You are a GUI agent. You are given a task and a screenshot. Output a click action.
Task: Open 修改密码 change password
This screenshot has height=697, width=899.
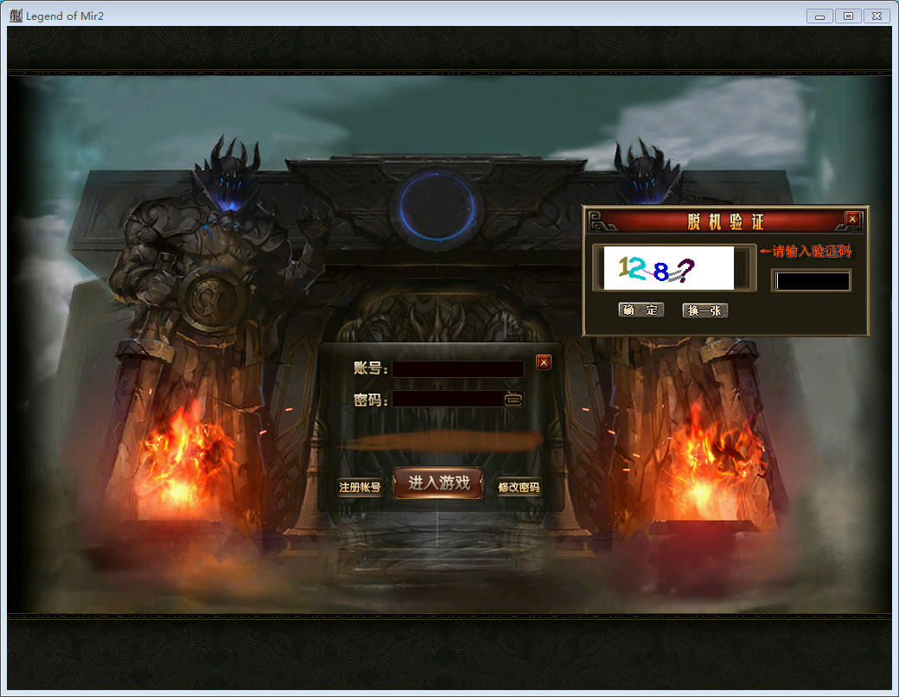pyautogui.click(x=519, y=488)
